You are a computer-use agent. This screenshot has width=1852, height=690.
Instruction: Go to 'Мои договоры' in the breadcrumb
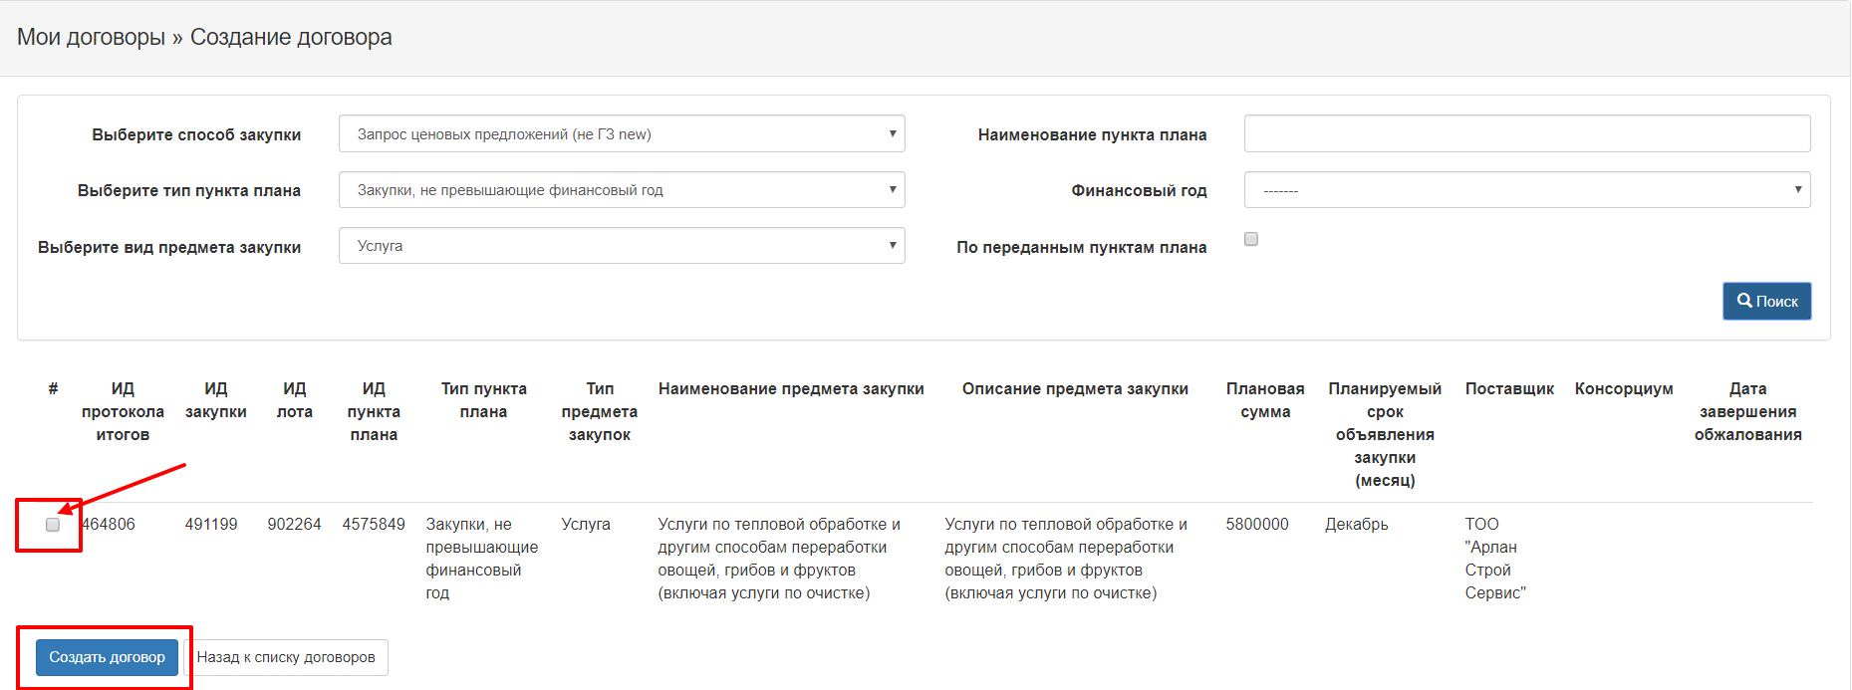(x=91, y=38)
